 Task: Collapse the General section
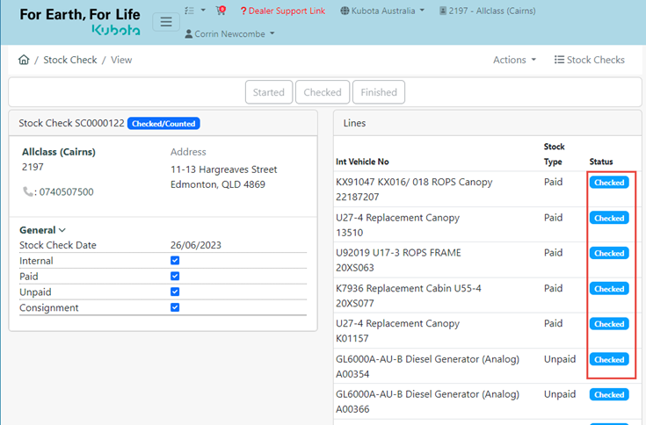coord(43,230)
